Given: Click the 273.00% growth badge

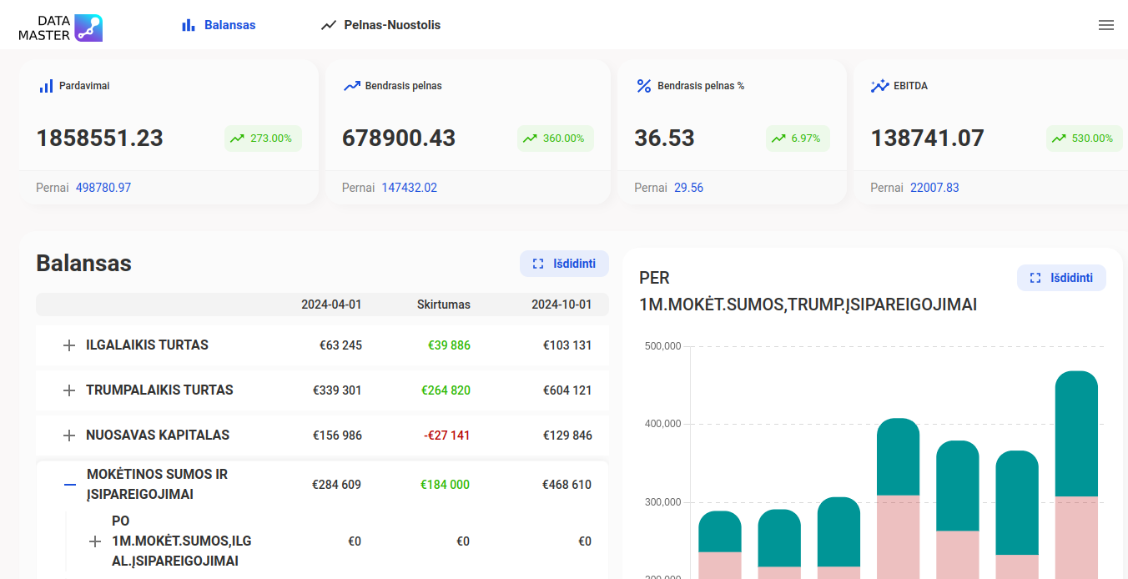Looking at the screenshot, I should tap(263, 138).
